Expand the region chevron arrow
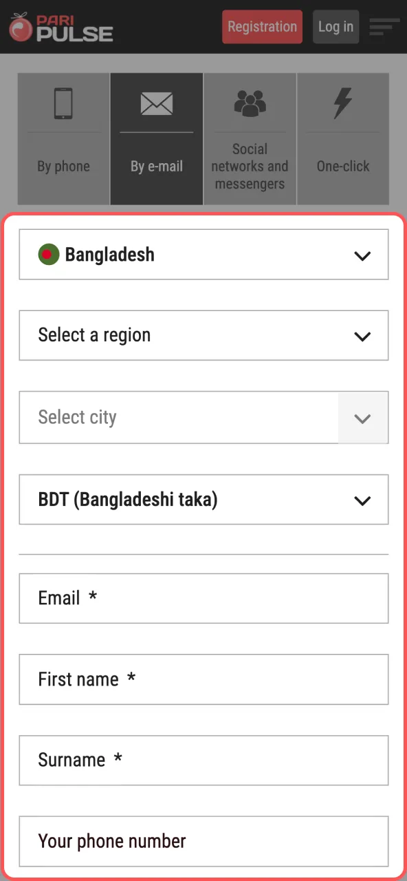This screenshot has height=881, width=407. [x=362, y=336]
